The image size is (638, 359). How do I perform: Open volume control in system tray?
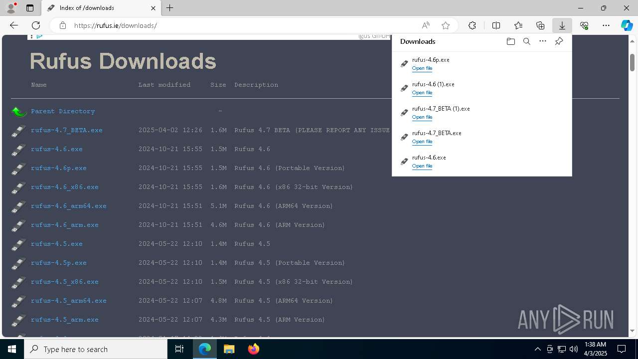pos(574,349)
